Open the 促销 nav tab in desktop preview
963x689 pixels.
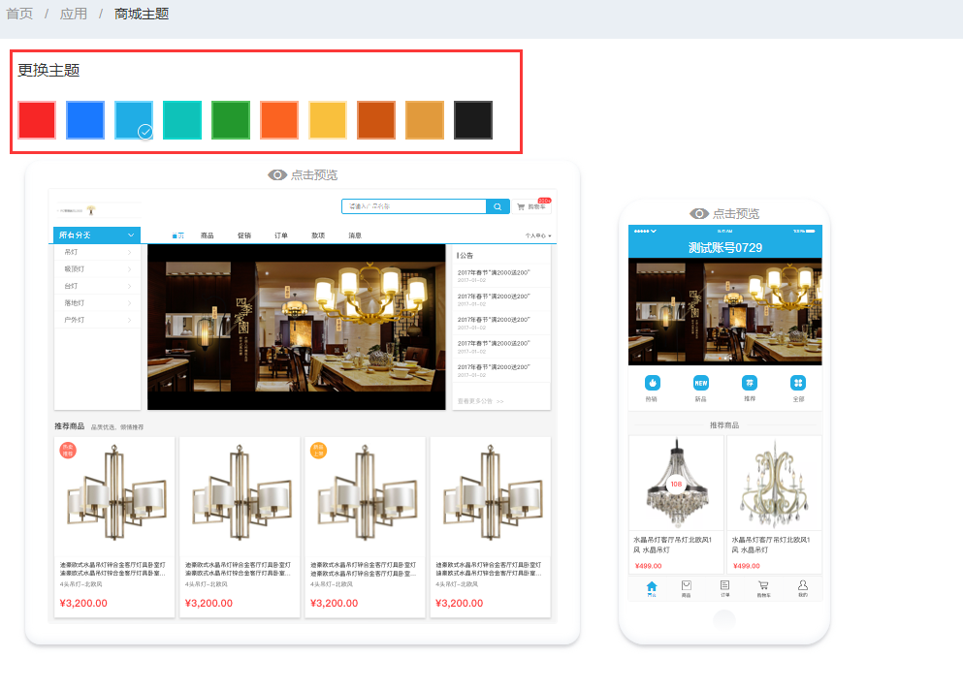click(x=244, y=235)
